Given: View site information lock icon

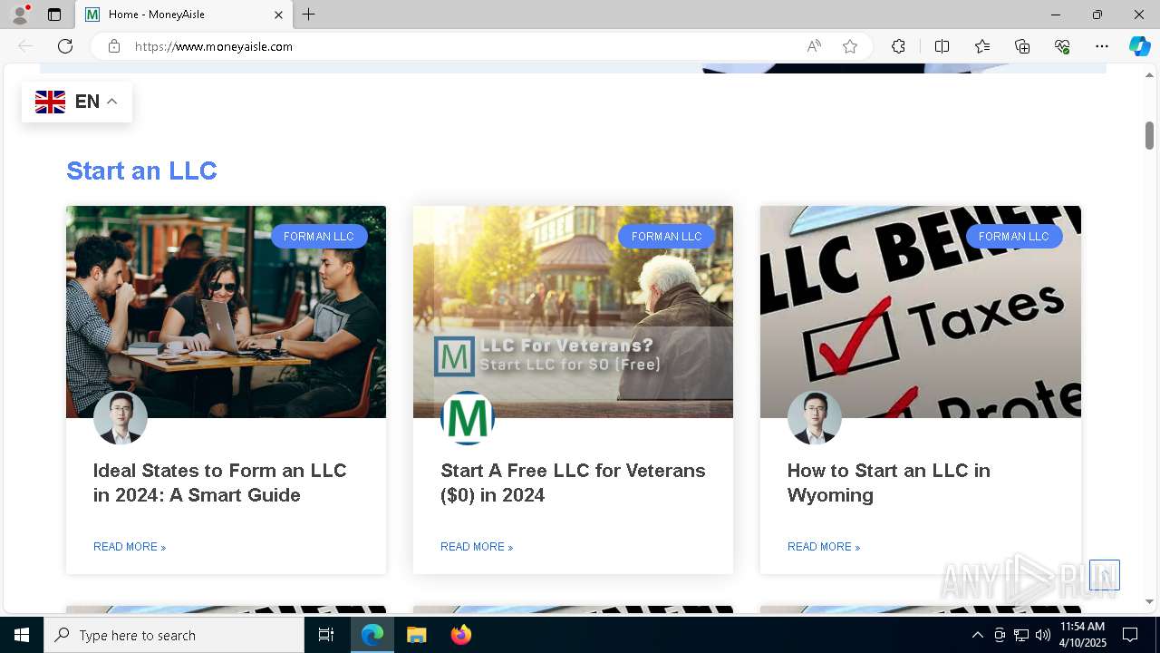Looking at the screenshot, I should coord(114,46).
